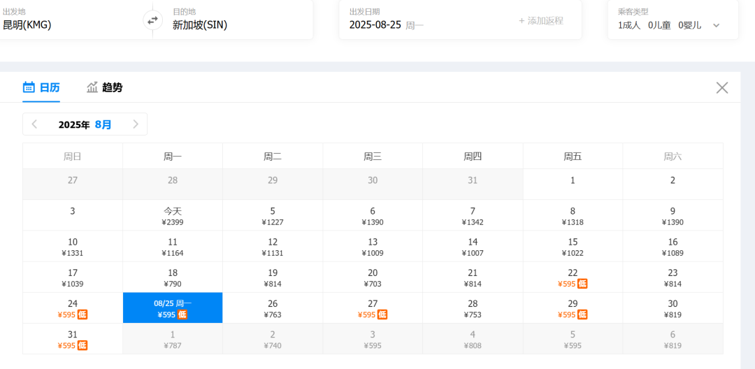This screenshot has height=369, width=755.
Task: Select August 31 low price ¥595
Action: coord(73,339)
